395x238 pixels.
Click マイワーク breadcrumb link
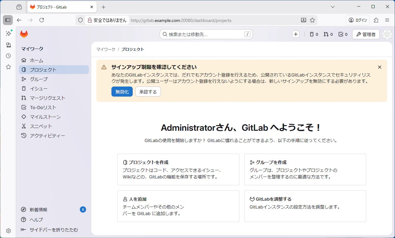coord(106,49)
